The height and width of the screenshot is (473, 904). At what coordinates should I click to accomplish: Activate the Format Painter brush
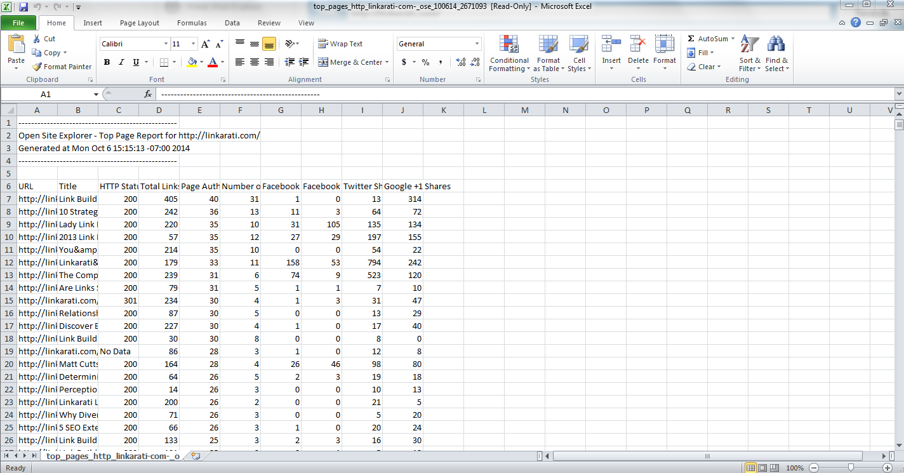click(x=37, y=67)
